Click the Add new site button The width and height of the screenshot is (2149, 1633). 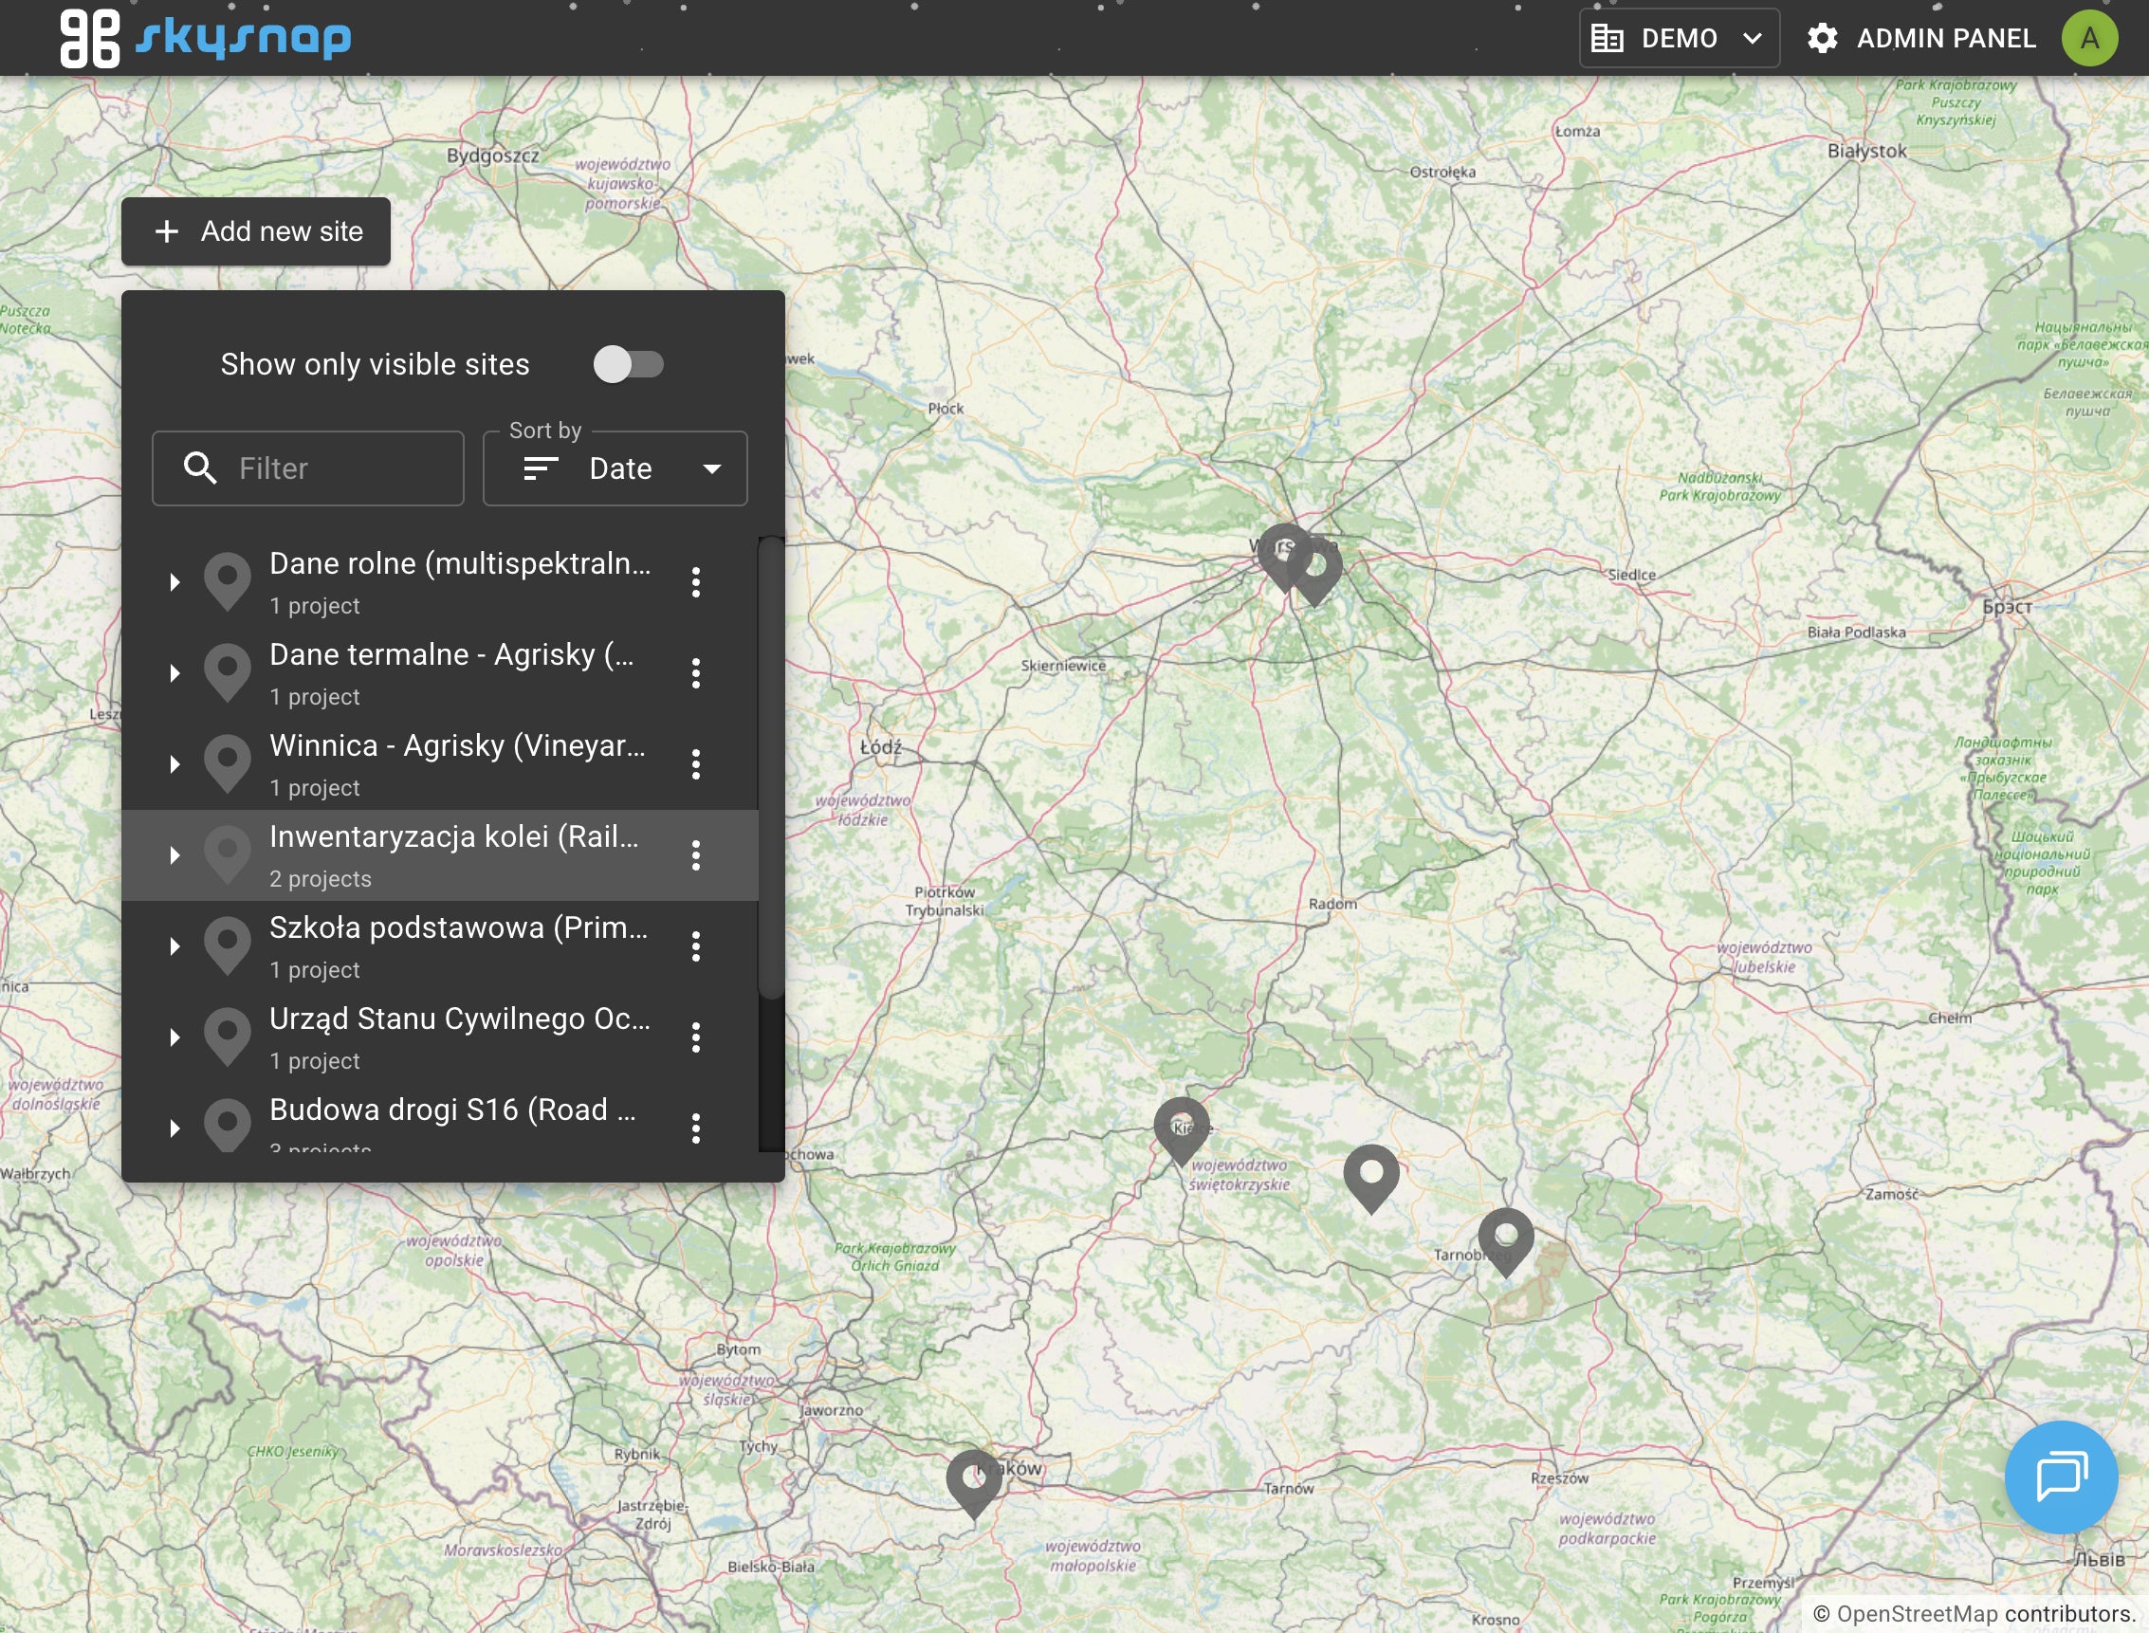(256, 231)
